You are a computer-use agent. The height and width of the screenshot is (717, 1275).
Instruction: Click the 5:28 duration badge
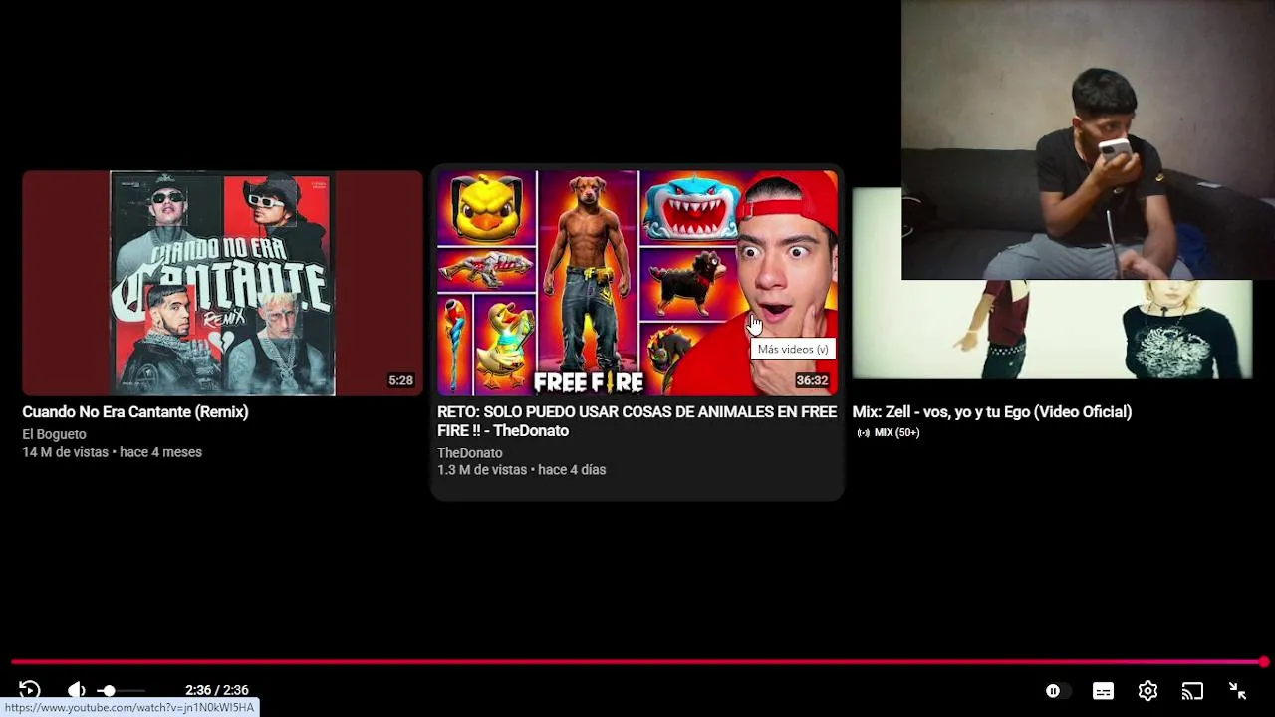(x=400, y=380)
